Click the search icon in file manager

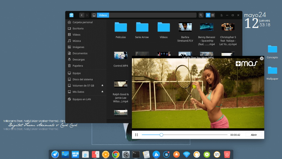coord(201,15)
